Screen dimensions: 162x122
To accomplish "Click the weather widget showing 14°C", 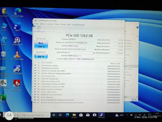I will (x=119, y=115).
